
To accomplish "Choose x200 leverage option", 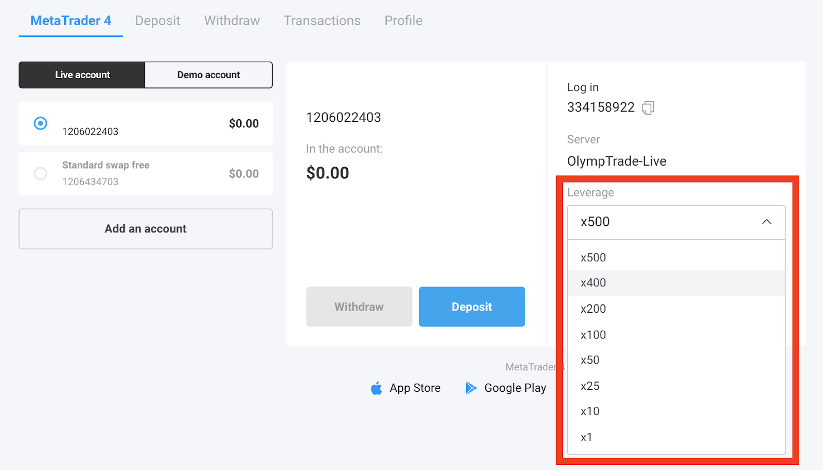I will pos(676,309).
